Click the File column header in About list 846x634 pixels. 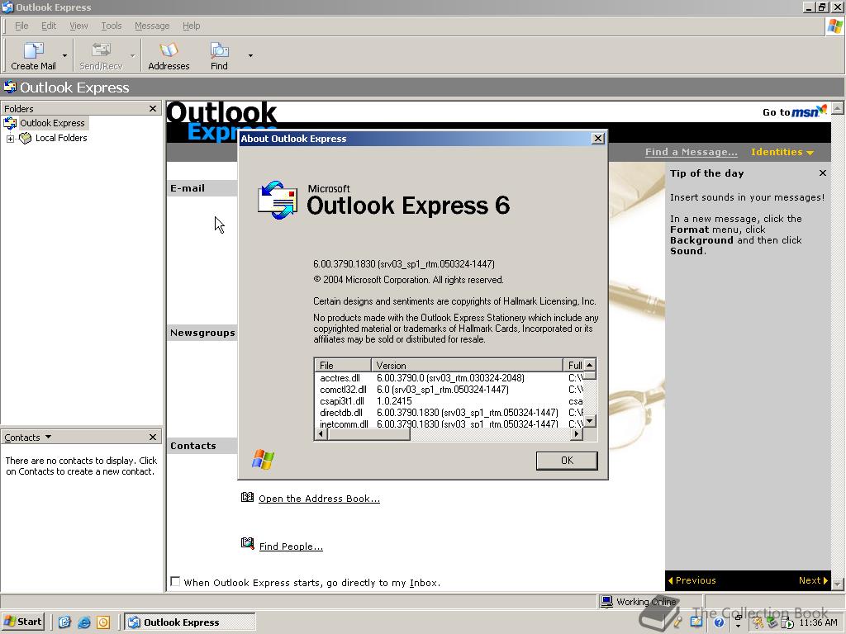(x=343, y=365)
